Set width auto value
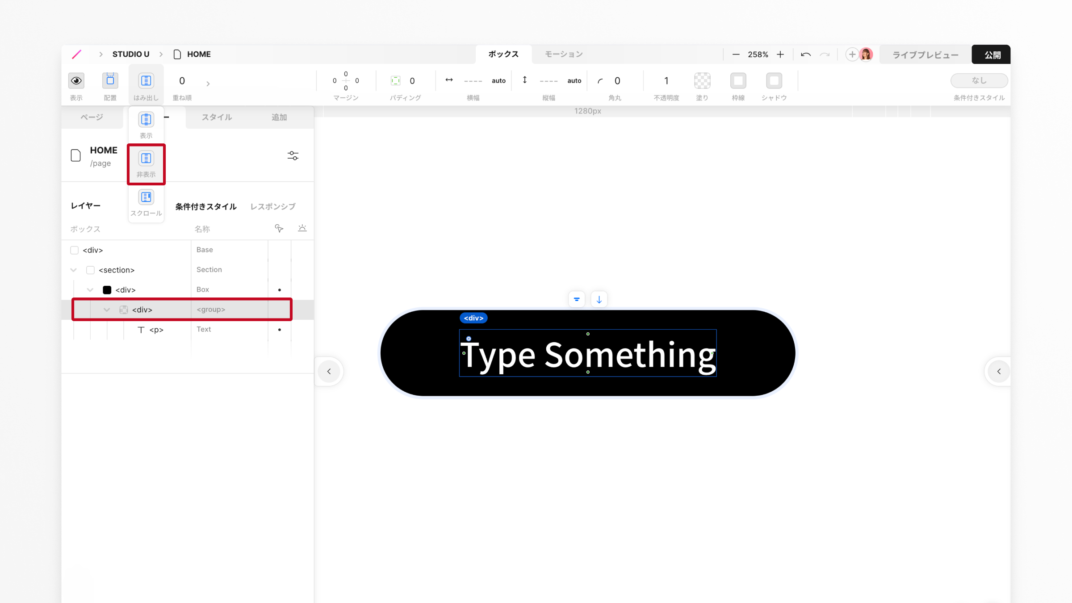 [x=498, y=81]
